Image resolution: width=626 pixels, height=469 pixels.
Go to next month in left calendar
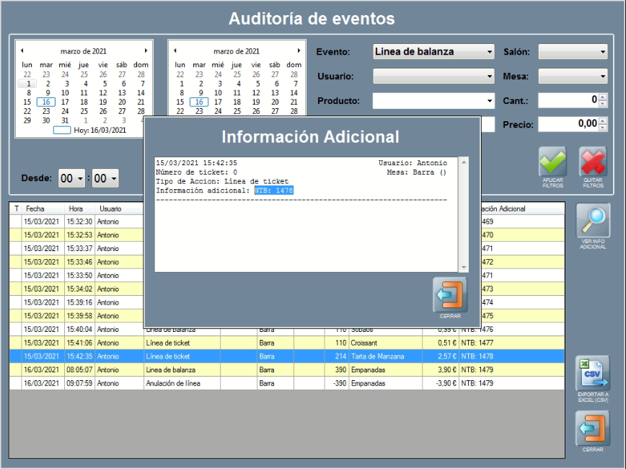coord(146,51)
